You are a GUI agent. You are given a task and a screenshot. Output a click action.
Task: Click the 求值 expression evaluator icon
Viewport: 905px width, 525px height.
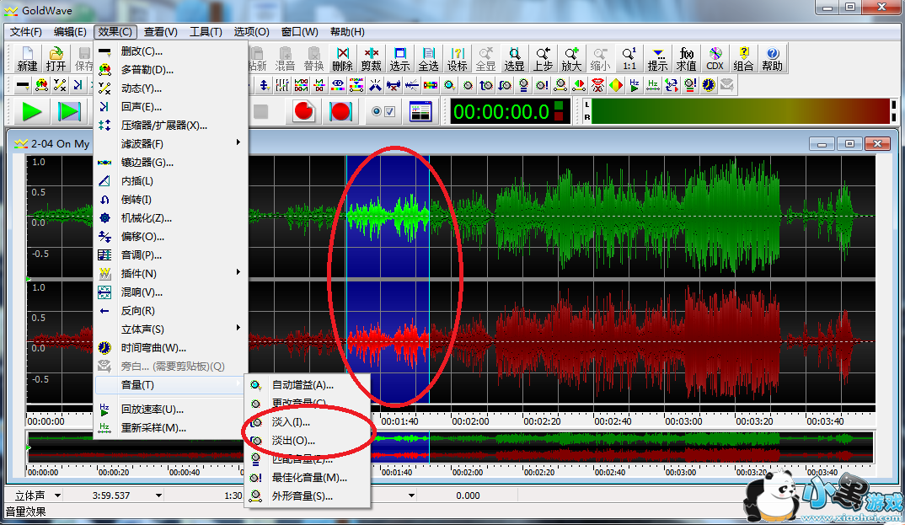686,58
